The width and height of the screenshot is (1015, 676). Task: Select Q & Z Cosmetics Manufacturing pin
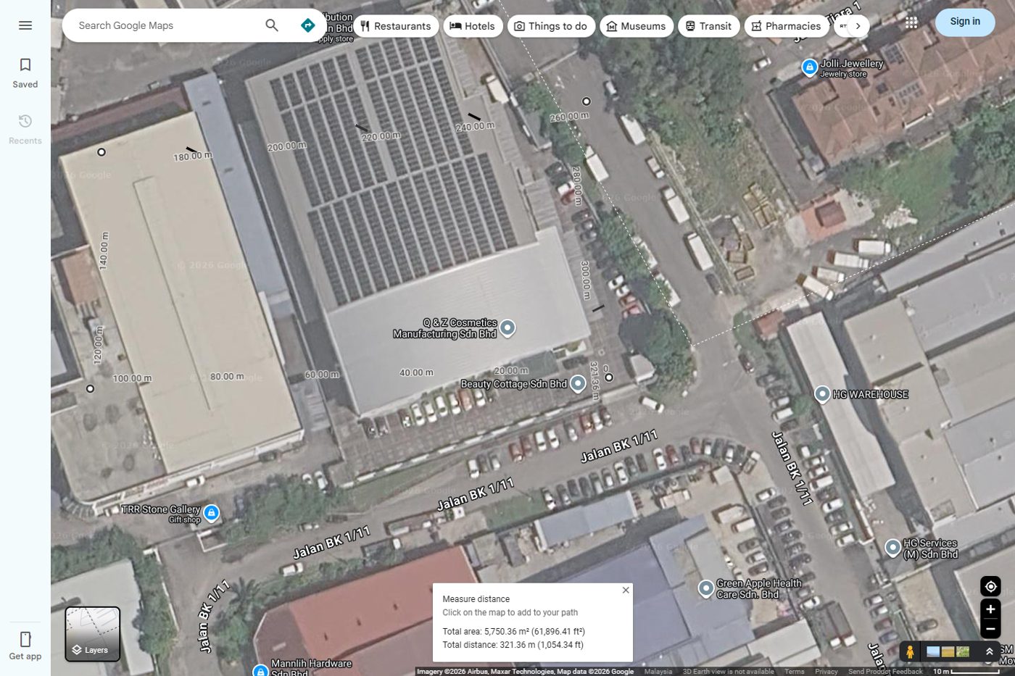pyautogui.click(x=507, y=327)
